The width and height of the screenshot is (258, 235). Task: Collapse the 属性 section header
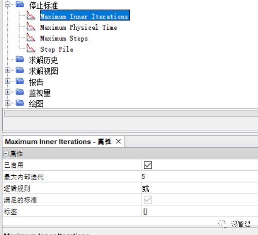6,154
